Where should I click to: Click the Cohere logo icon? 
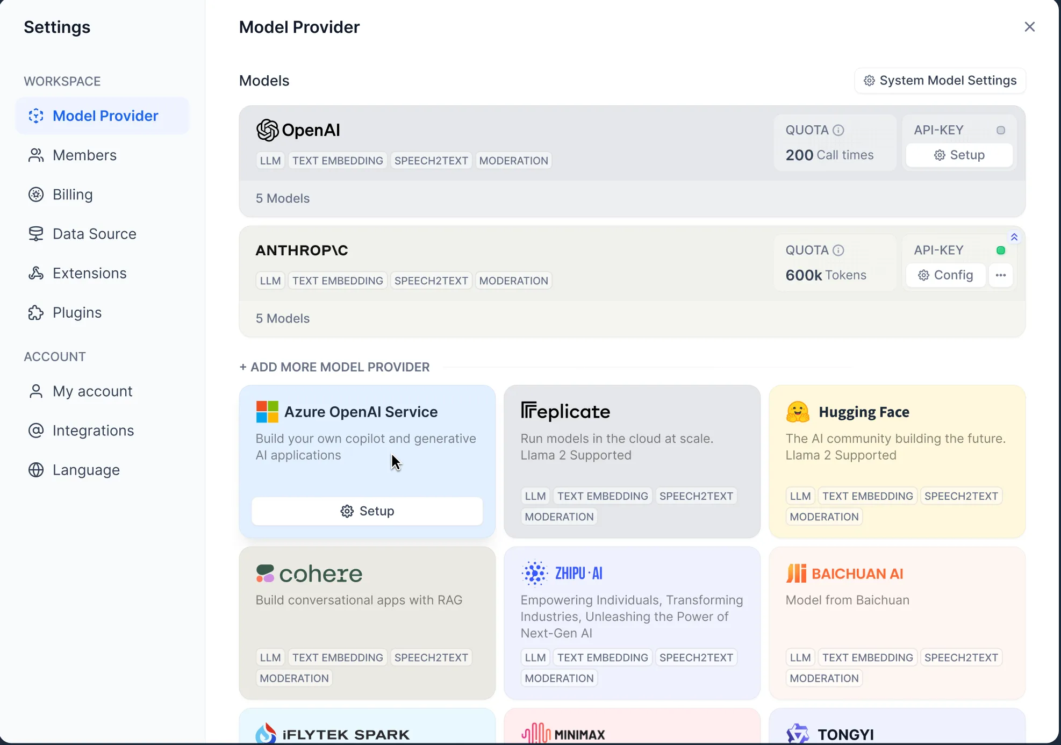(x=266, y=574)
